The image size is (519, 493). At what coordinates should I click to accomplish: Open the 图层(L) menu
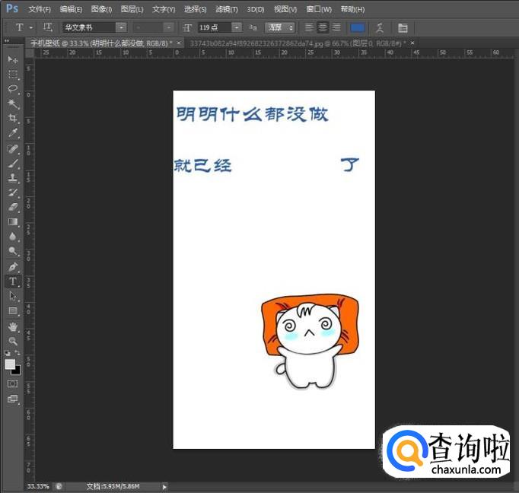coord(132,9)
